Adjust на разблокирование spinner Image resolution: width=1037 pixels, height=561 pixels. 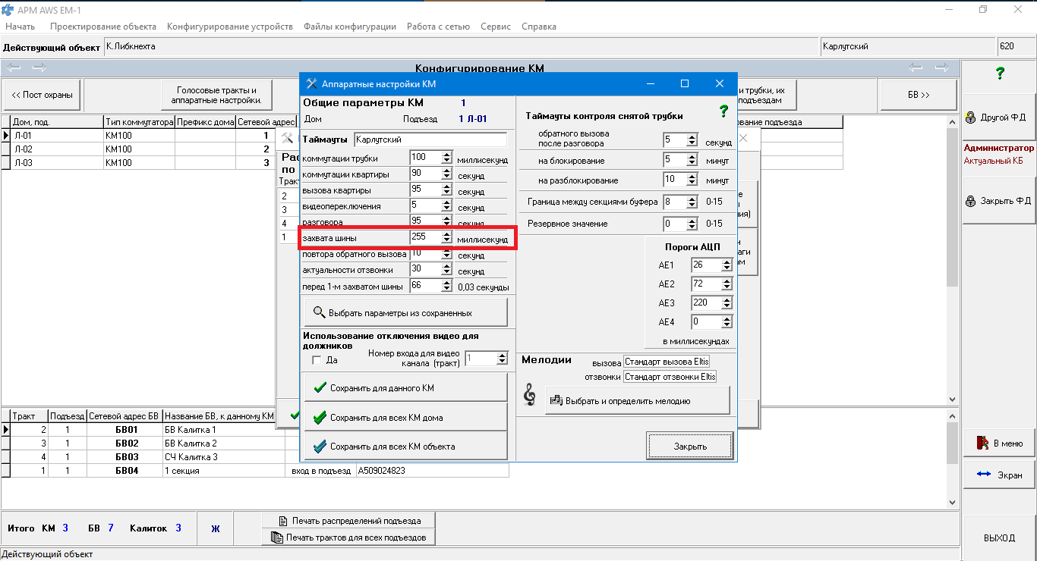click(692, 180)
